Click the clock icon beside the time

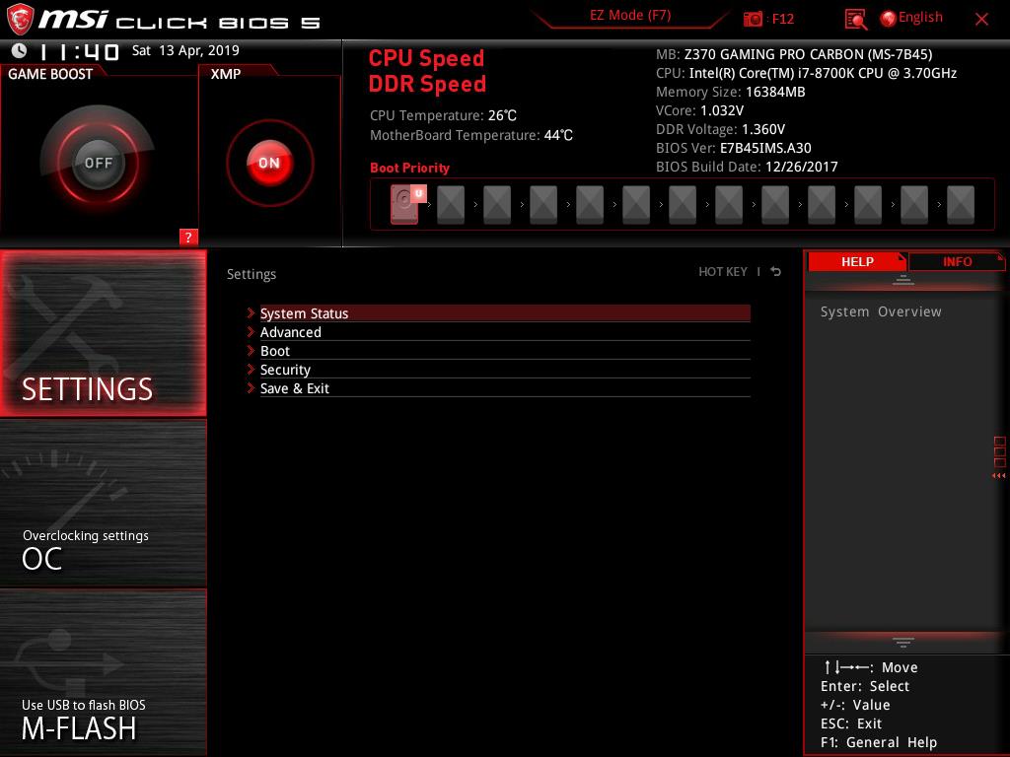[x=20, y=51]
